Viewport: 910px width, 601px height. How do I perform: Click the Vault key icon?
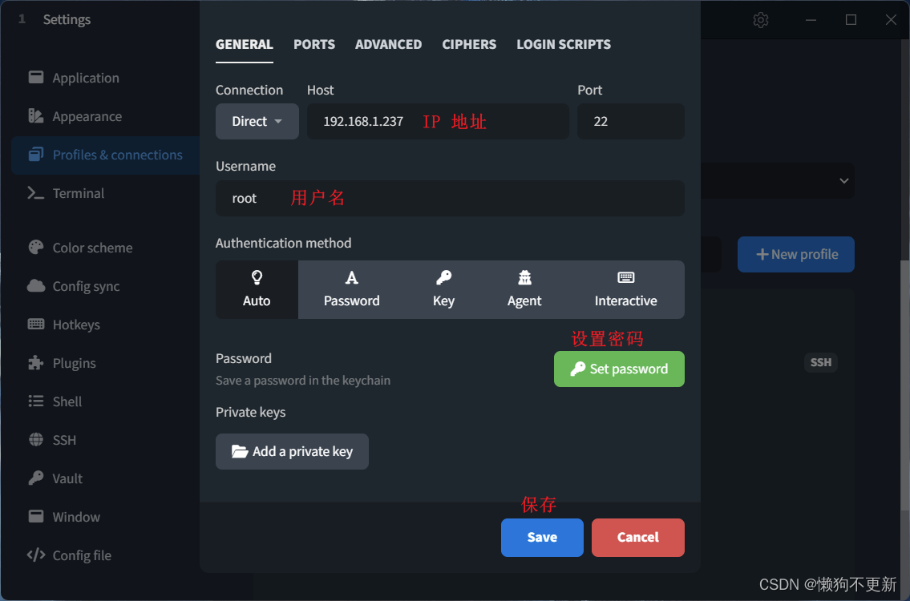(x=36, y=478)
